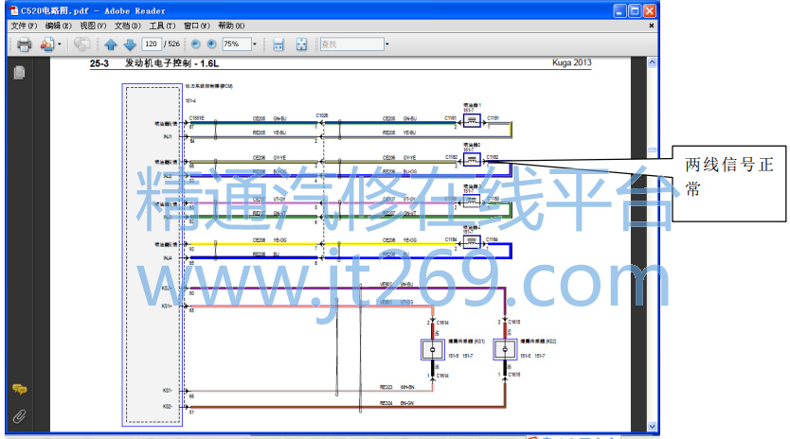Click the KS1 knock sensor symbol

(x=432, y=349)
